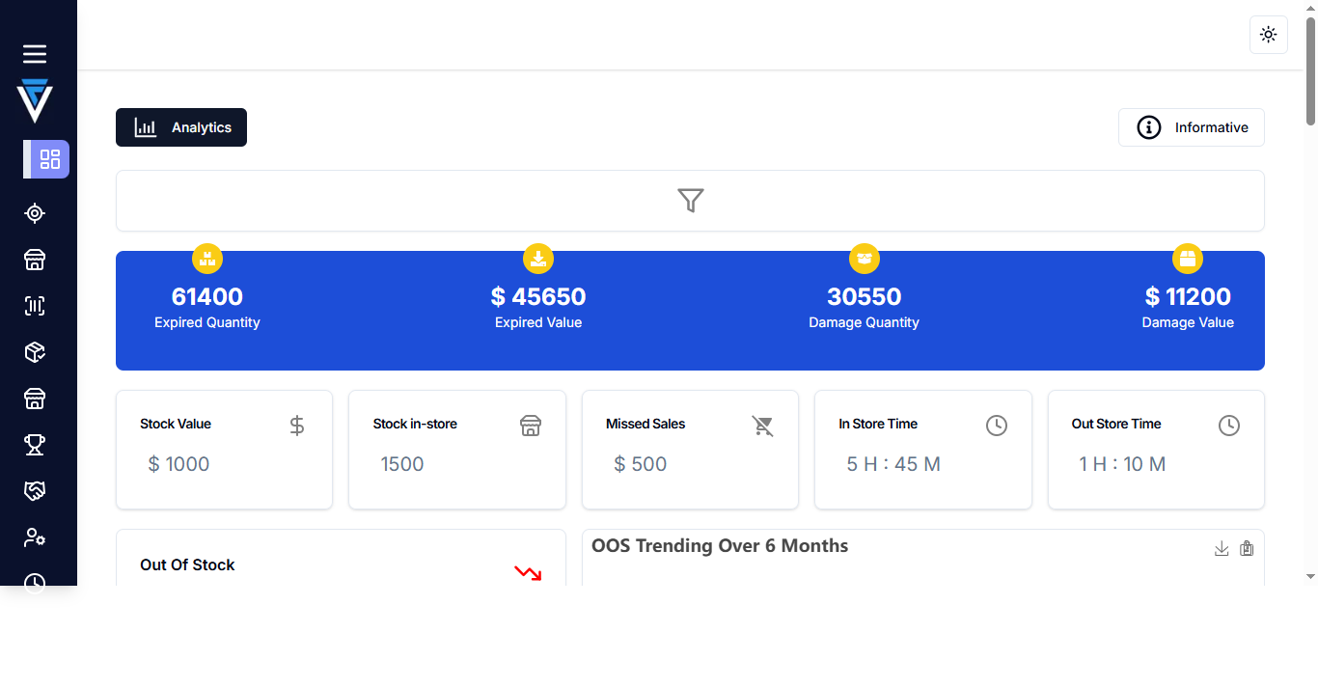Viewport: 1318px width, 688px height.
Task: Click the Stock Value card
Action: pos(224,449)
